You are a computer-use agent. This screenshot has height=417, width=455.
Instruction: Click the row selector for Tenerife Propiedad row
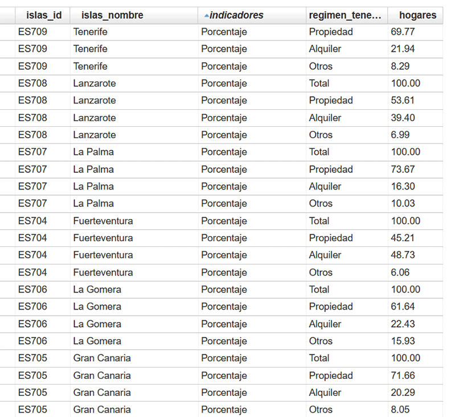point(7,32)
